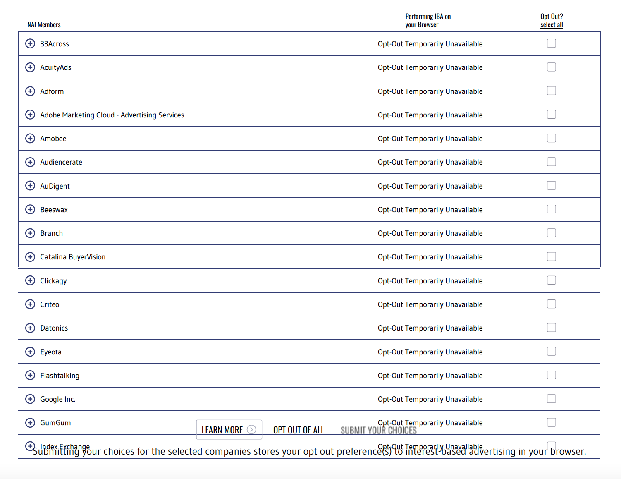
Task: Select the Datonics opt-out checkbox
Action: tap(552, 328)
